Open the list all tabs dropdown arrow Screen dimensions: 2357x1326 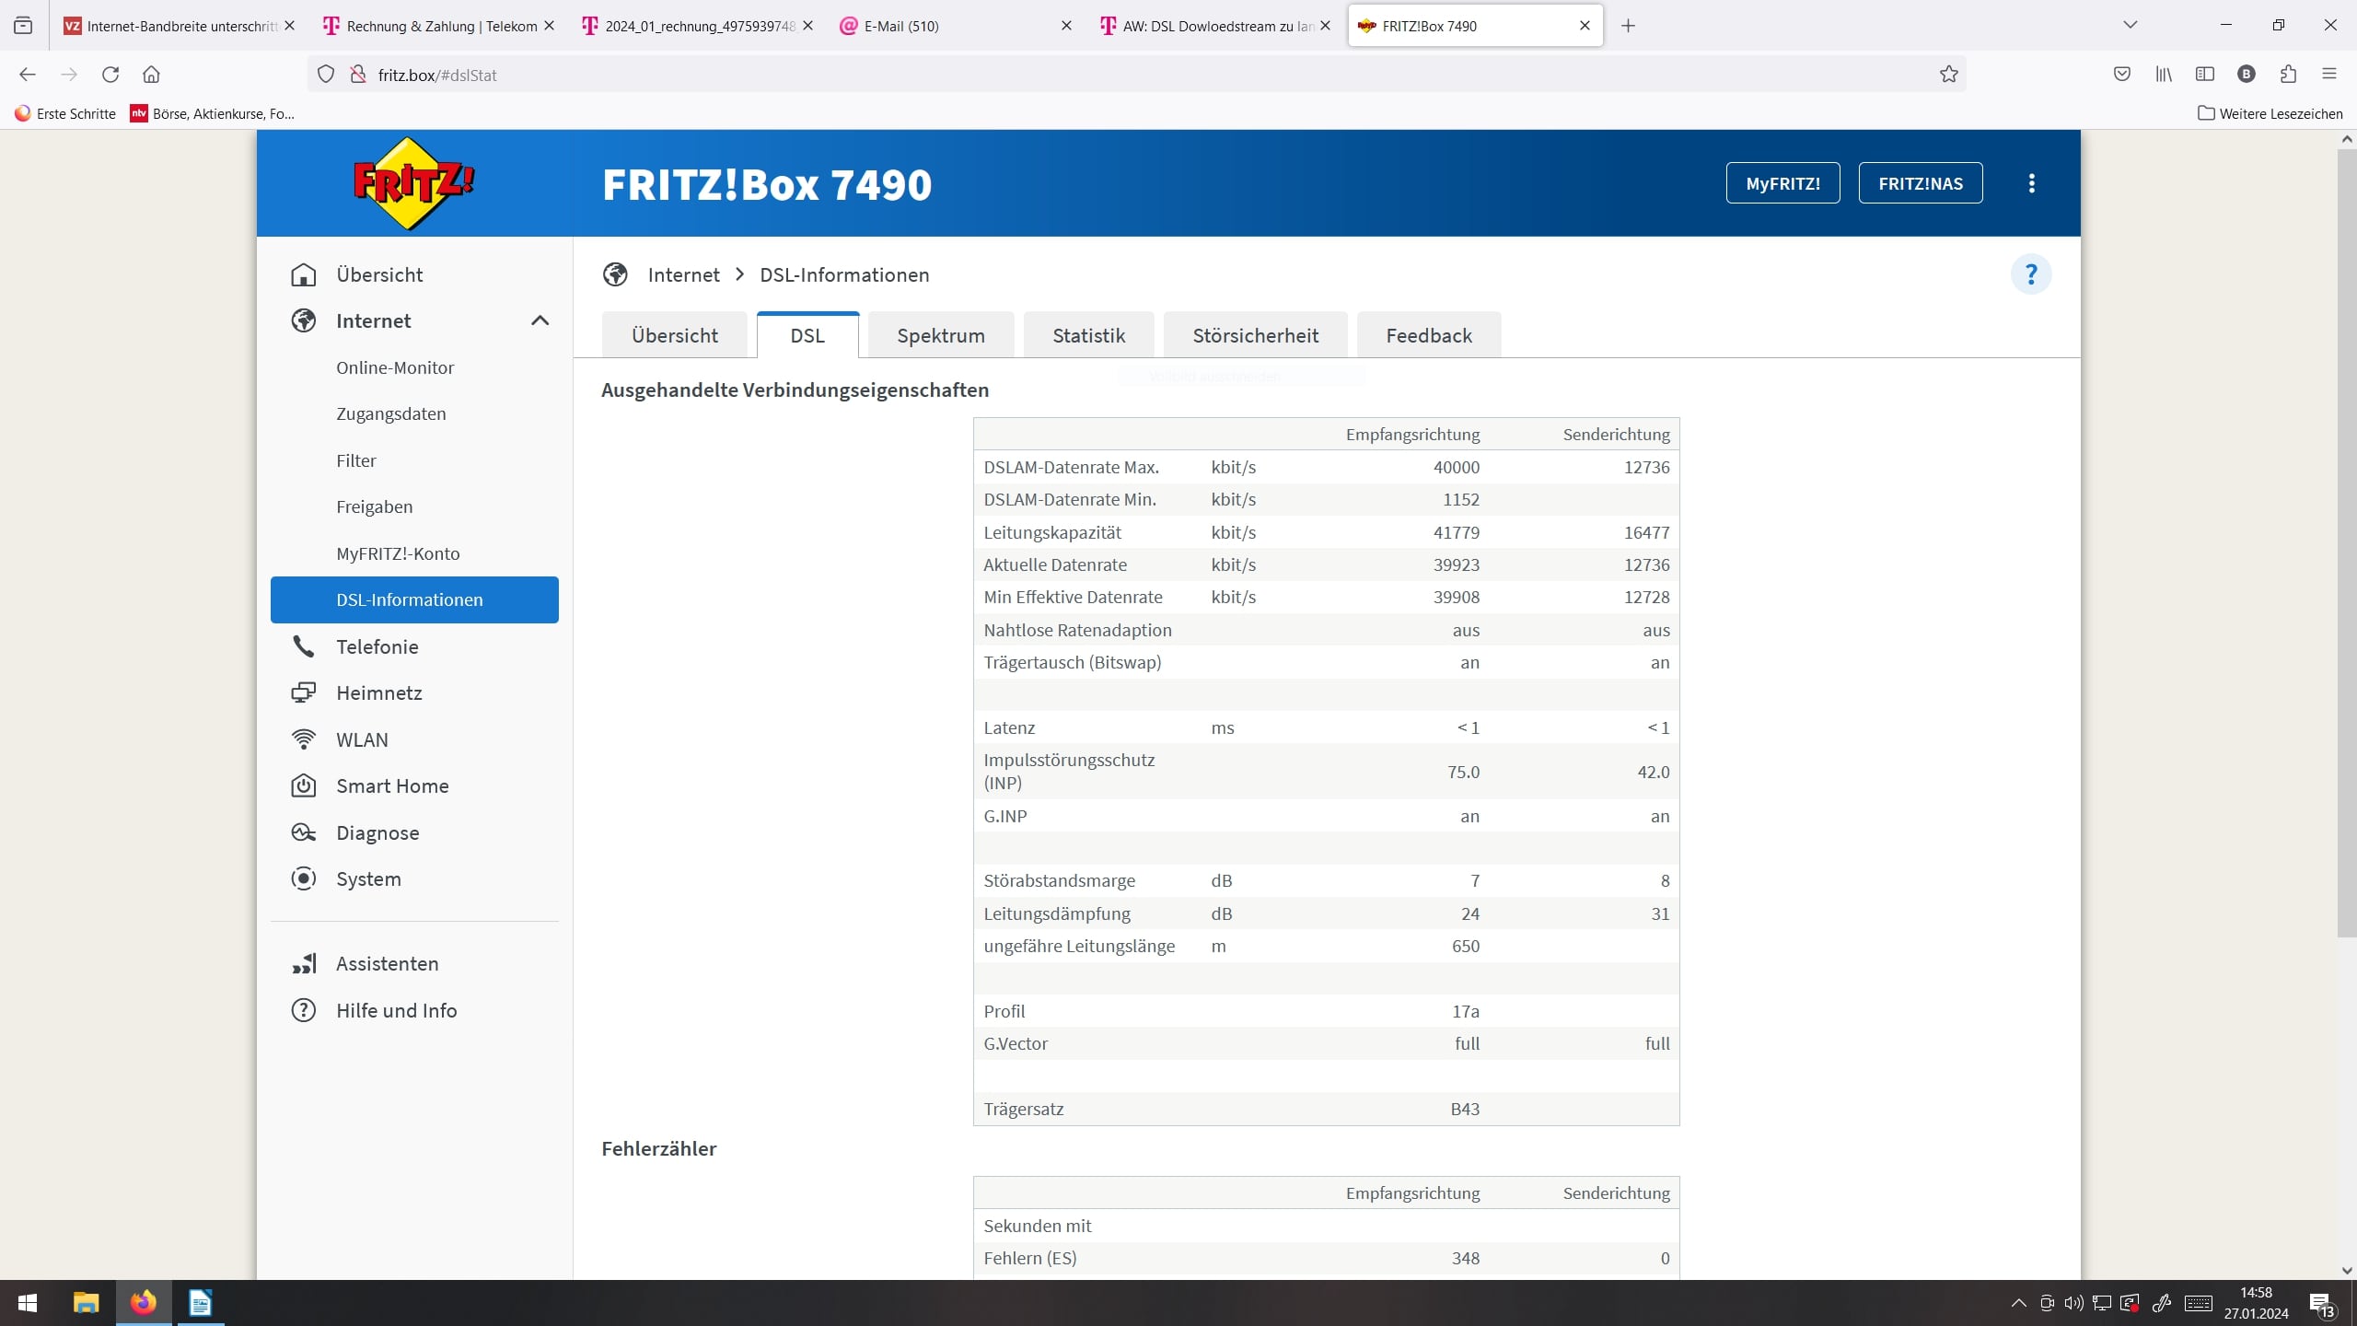coord(2130,26)
